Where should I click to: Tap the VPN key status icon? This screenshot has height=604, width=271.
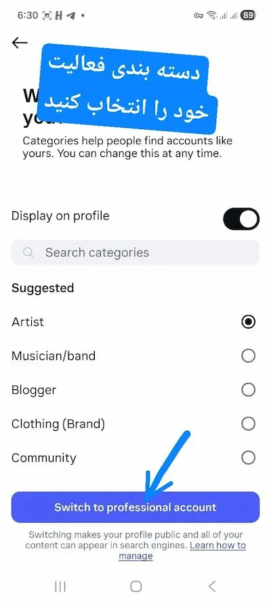pos(199,16)
